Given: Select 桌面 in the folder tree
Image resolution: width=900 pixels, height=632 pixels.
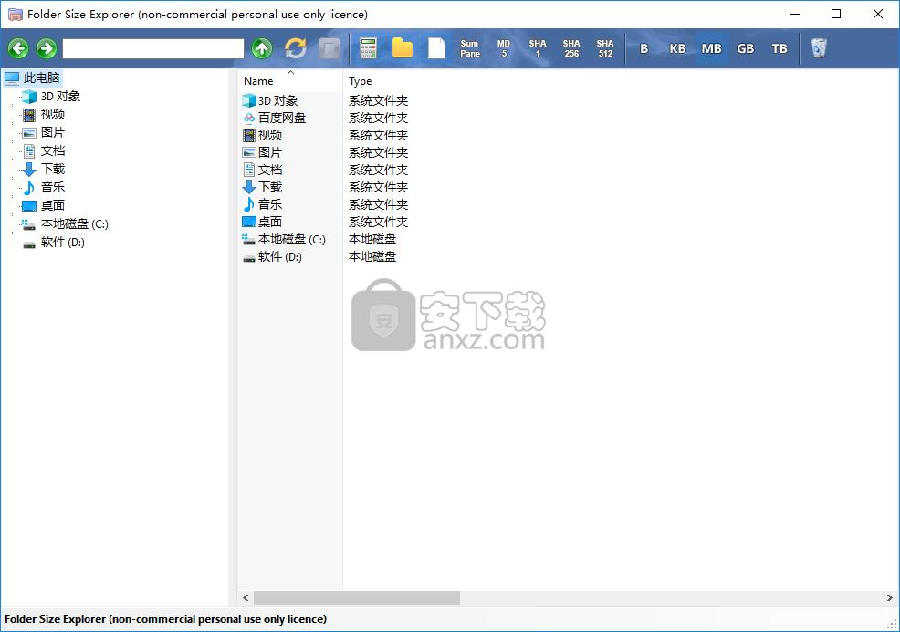Looking at the screenshot, I should [x=53, y=205].
